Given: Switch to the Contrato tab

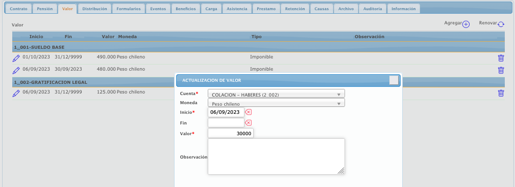Looking at the screenshot, I should pos(19,9).
